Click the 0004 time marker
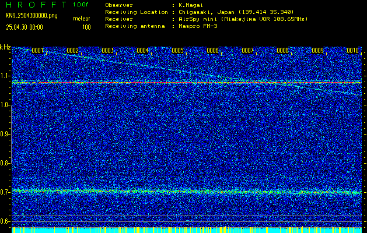The height and width of the screenshot is (233, 367). pos(142,51)
